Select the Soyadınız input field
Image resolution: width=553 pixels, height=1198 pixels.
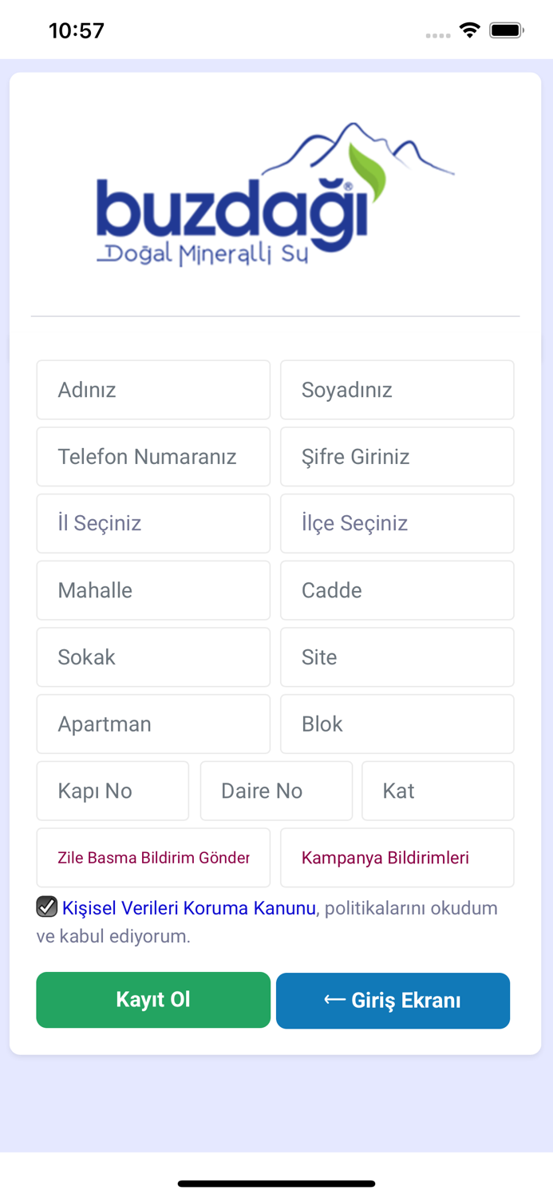397,390
